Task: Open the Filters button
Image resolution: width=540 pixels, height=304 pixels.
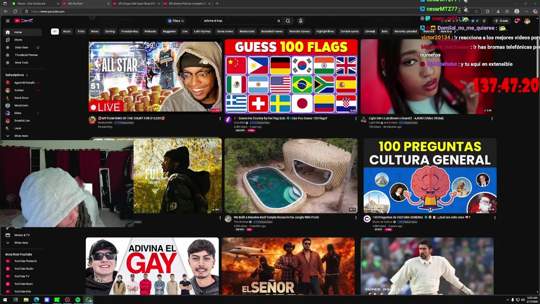Action: pyautogui.click(x=176, y=21)
